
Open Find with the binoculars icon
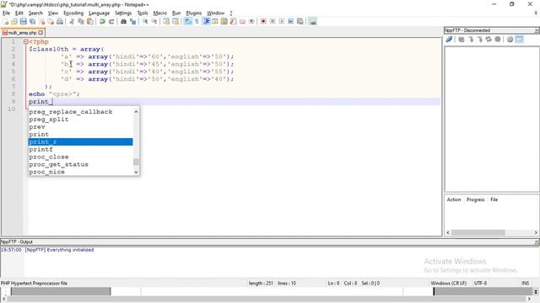(x=123, y=22)
